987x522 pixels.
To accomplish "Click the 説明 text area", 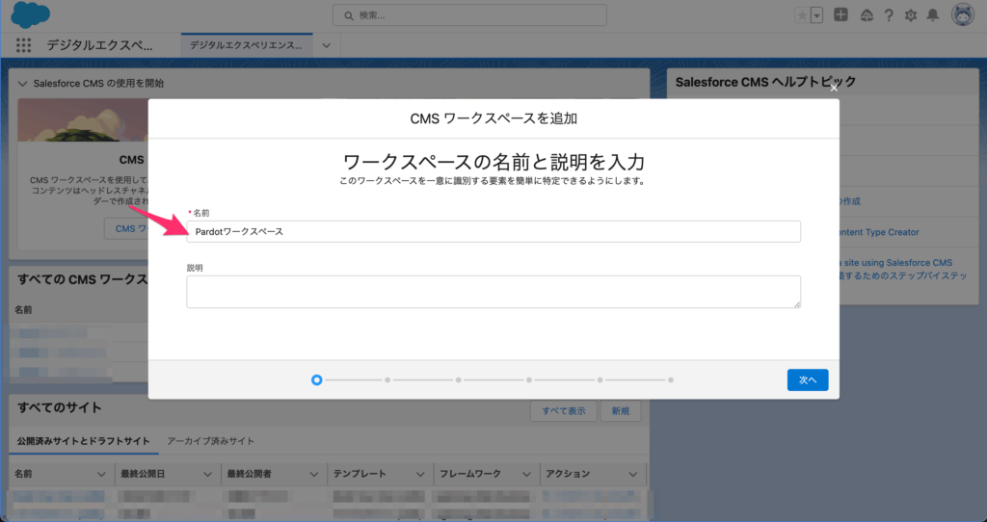I will 493,292.
